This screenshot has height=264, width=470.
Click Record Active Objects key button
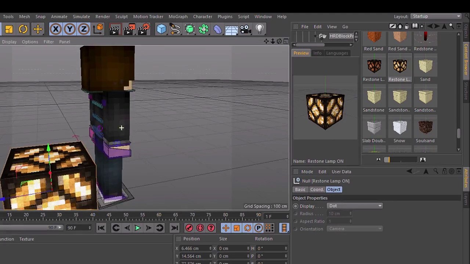(189, 228)
